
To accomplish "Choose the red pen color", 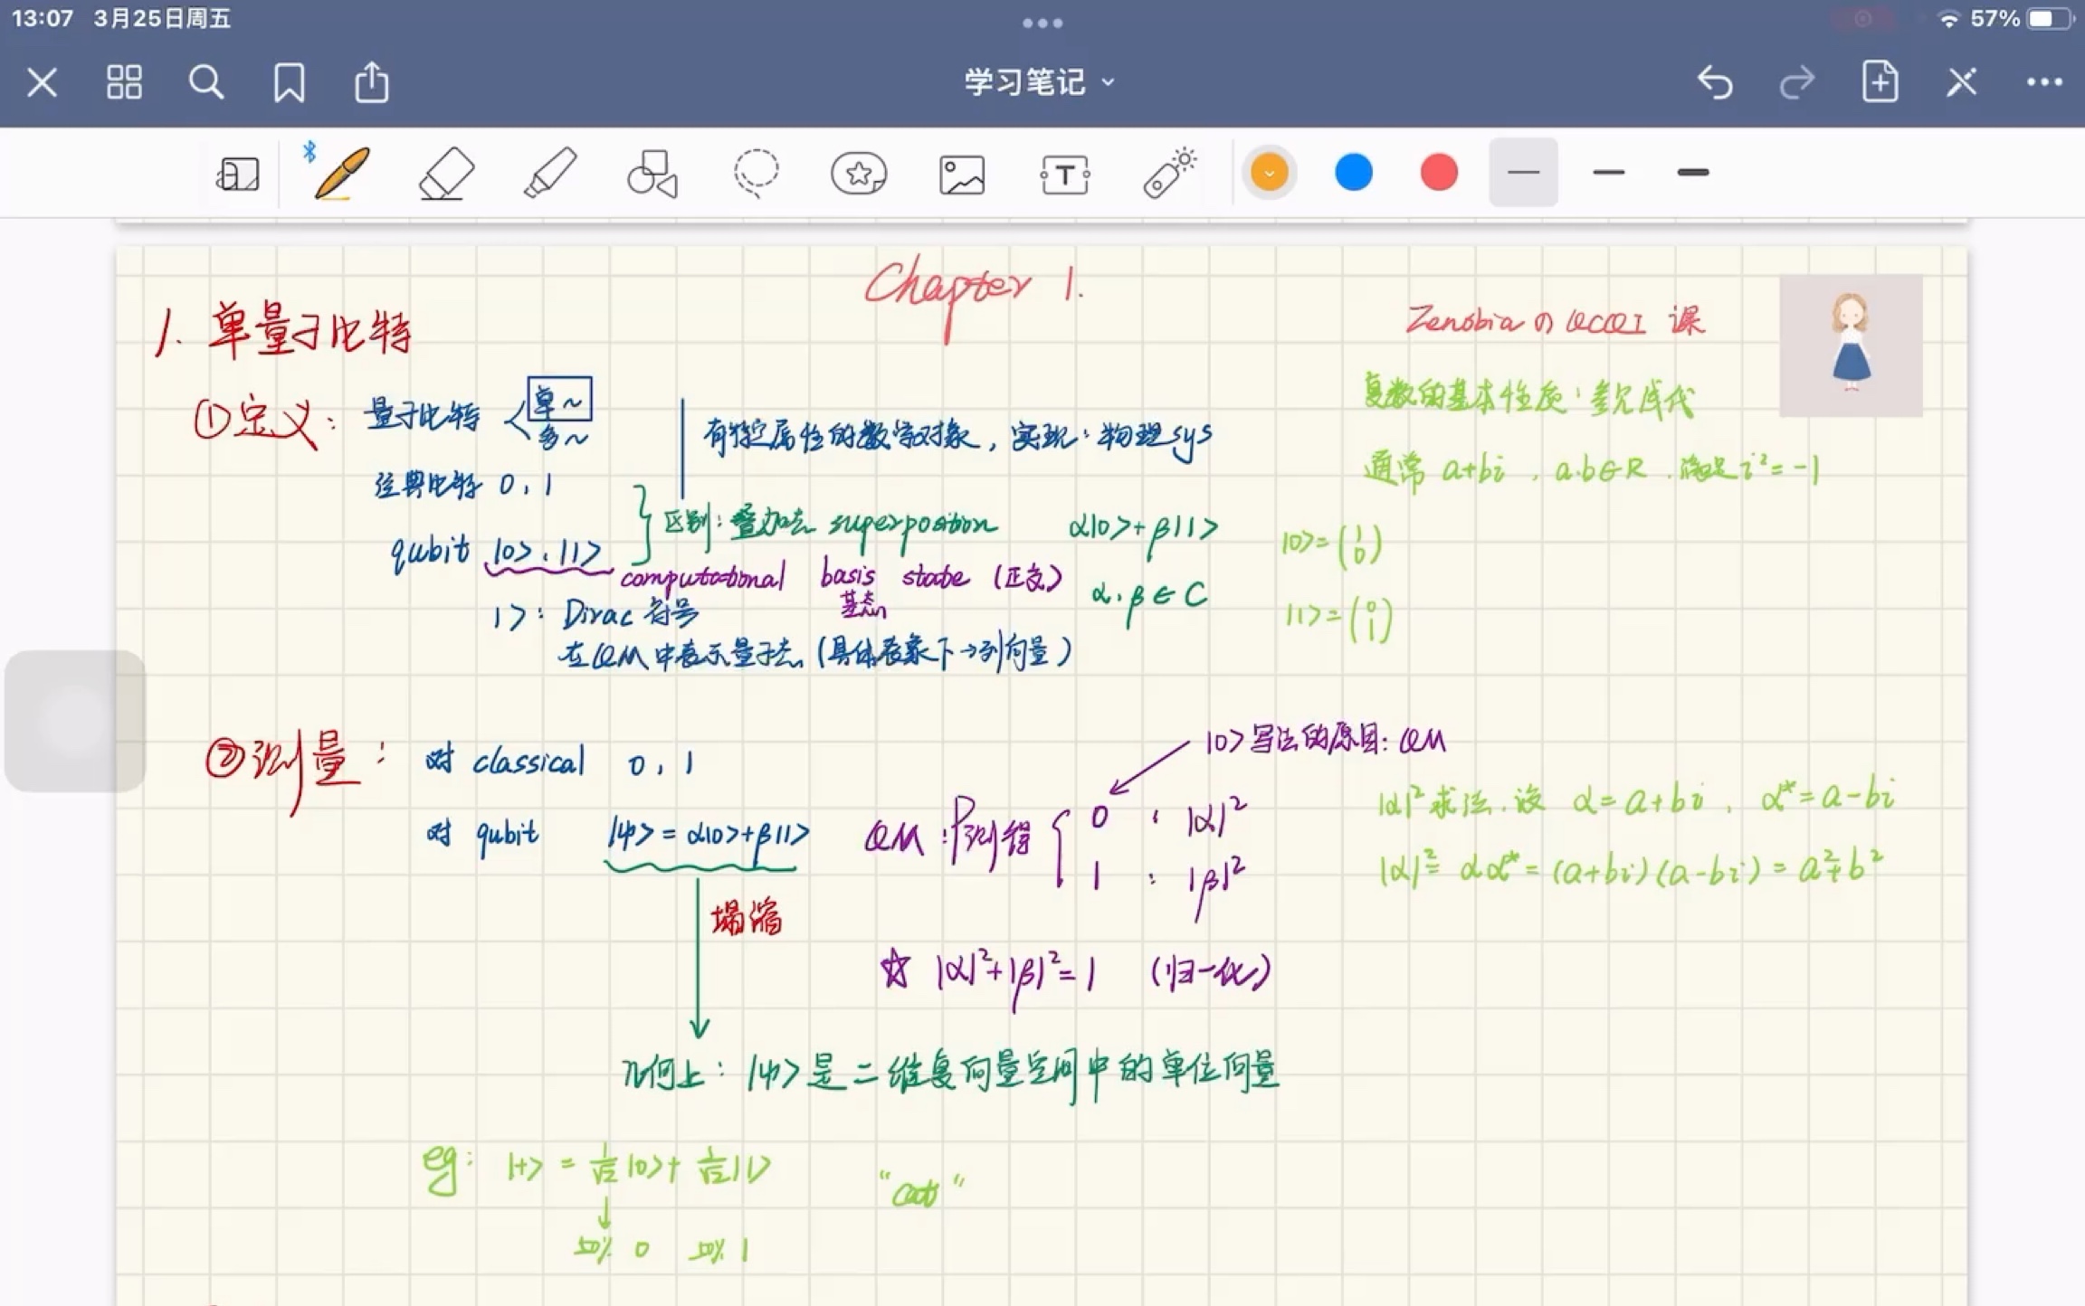I will [x=1439, y=172].
